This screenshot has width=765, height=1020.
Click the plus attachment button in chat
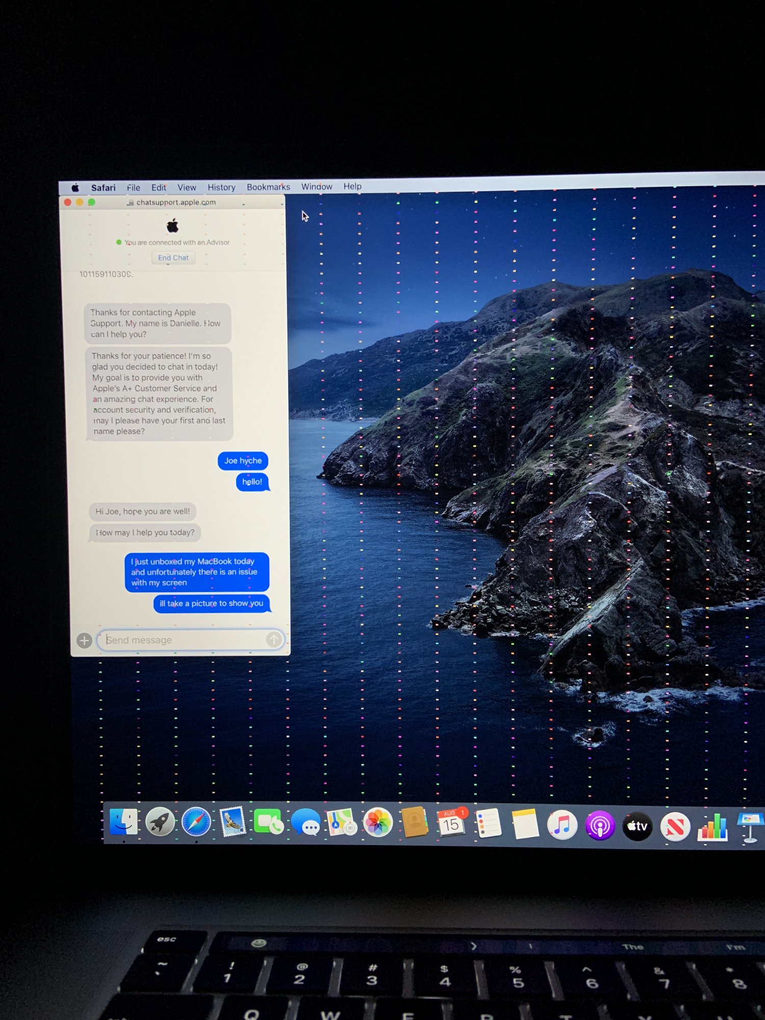(85, 640)
